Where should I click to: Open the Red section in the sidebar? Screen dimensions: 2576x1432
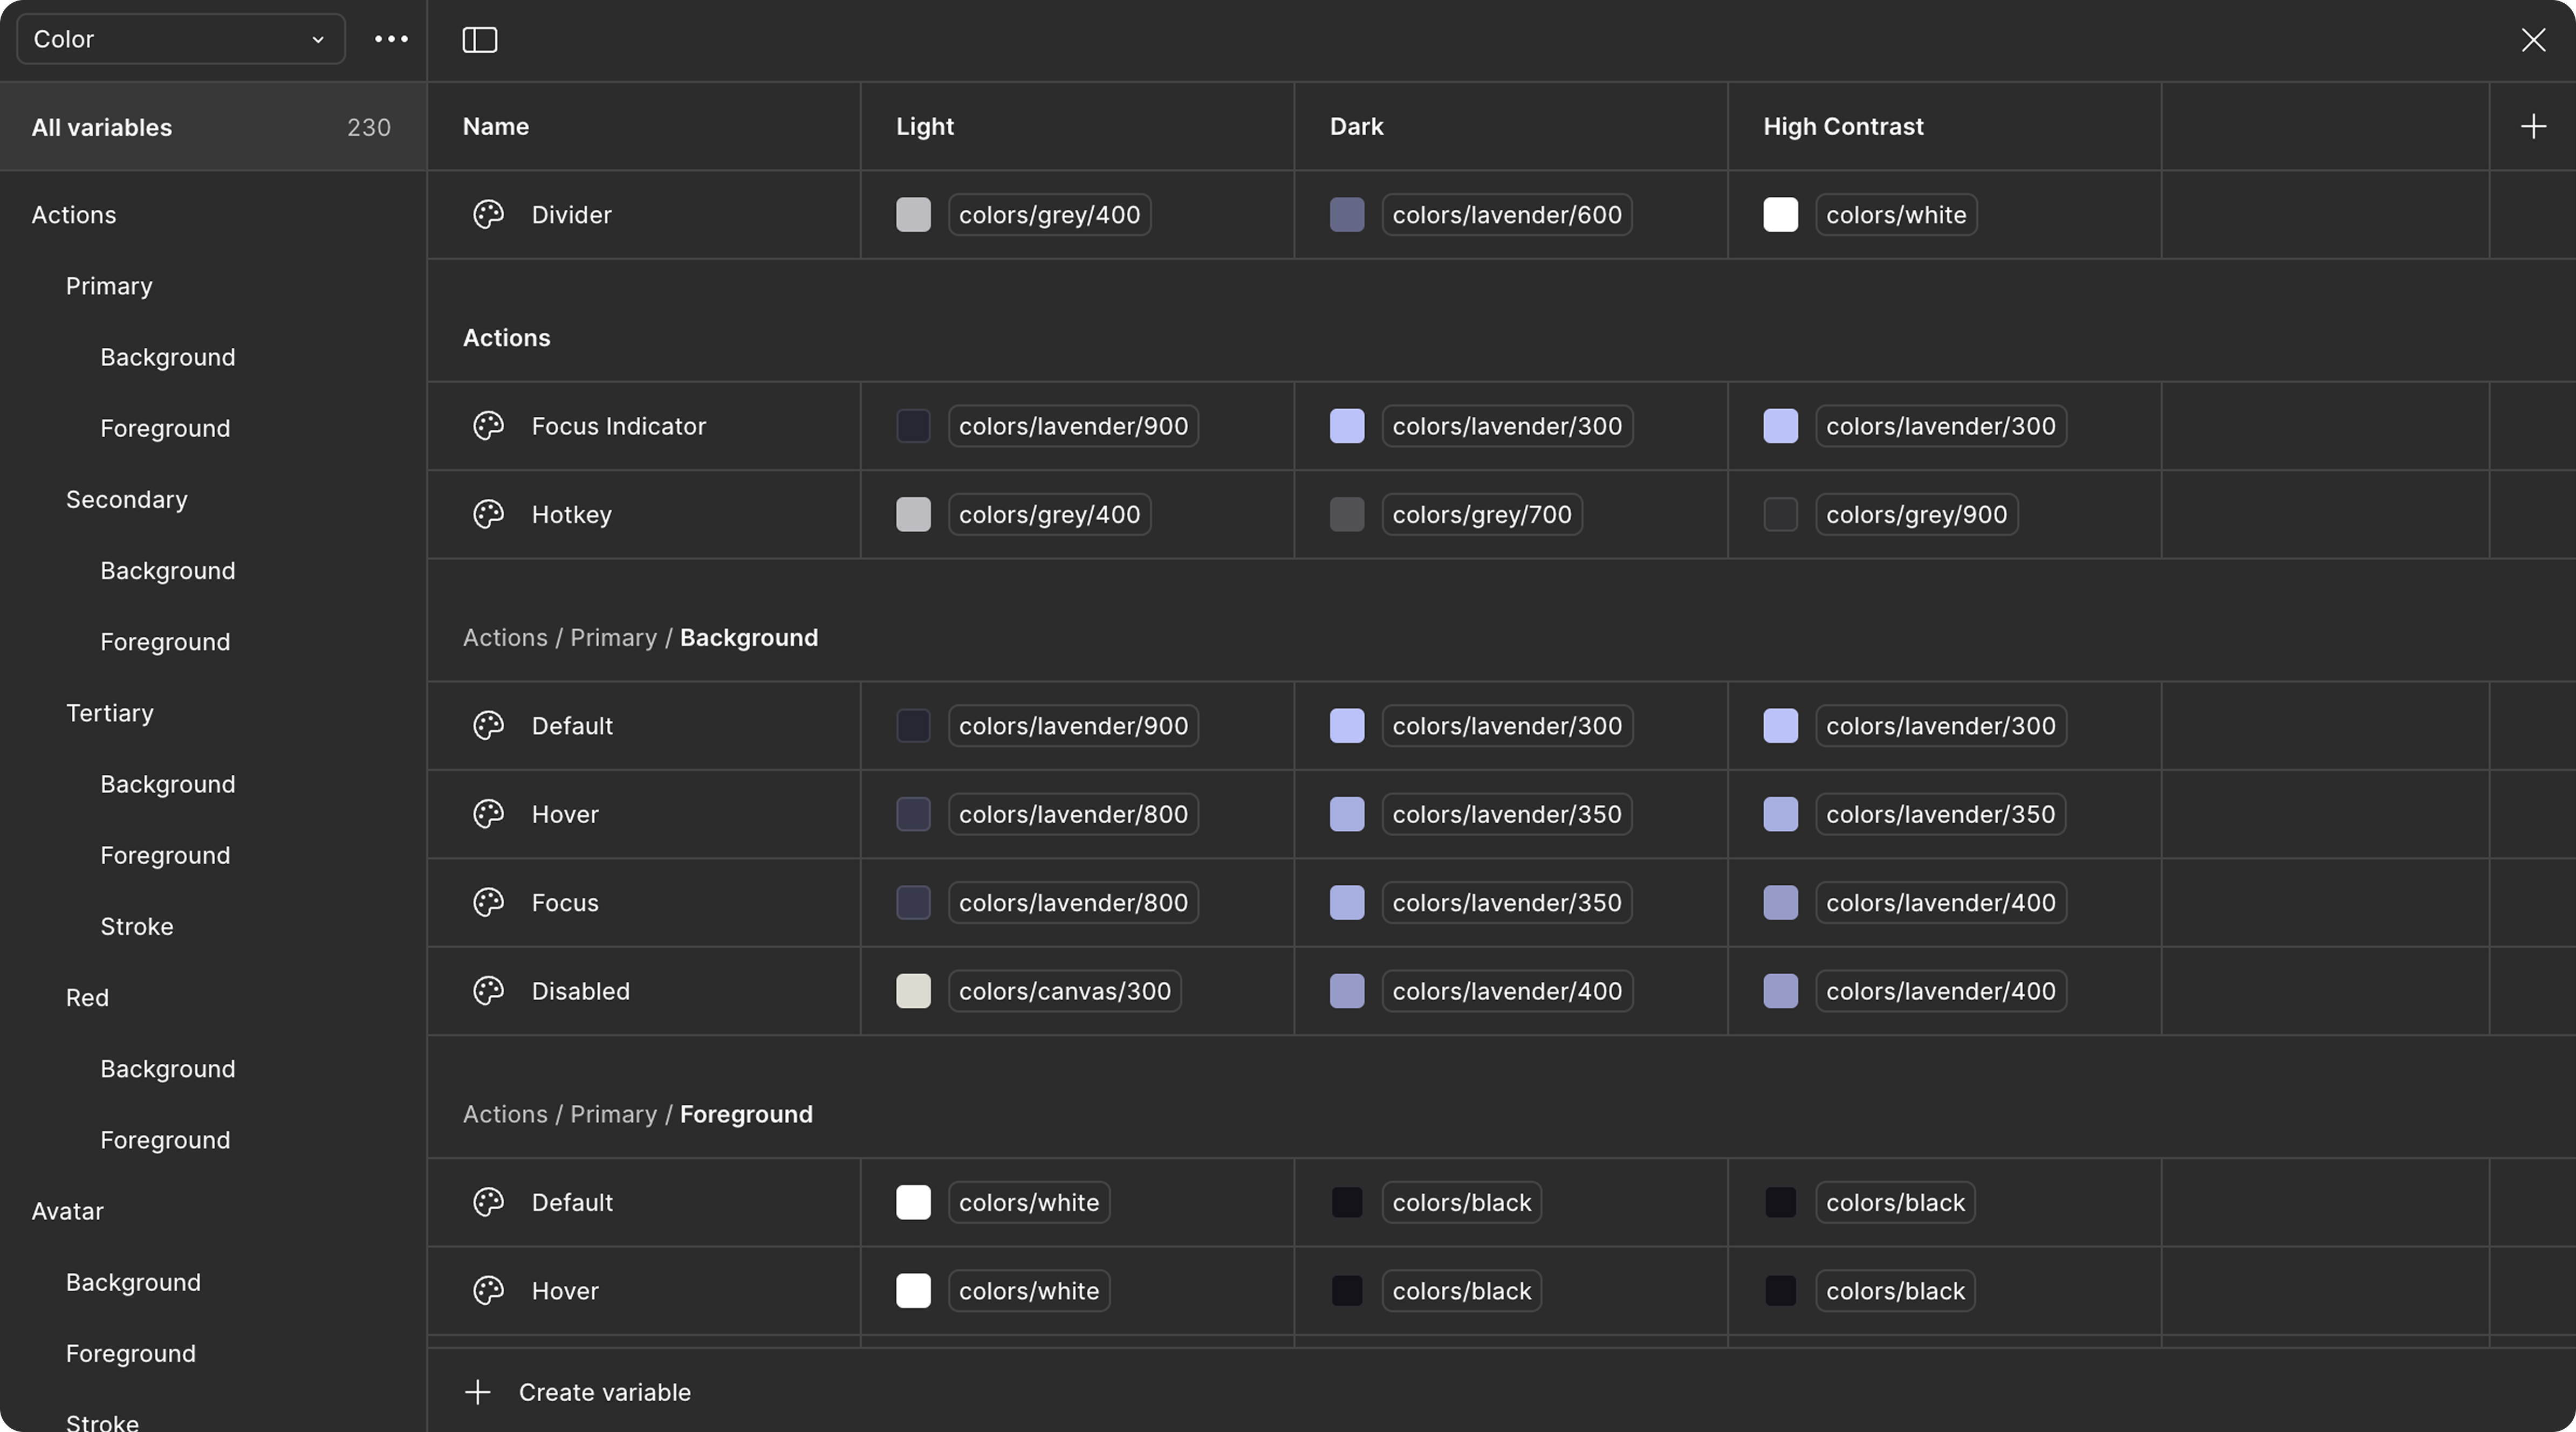coord(87,996)
